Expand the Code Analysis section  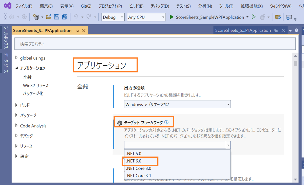tap(16, 126)
